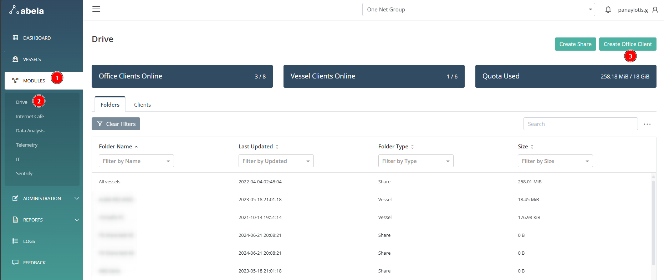Click the folder table vertical scrollbar

(x=653, y=223)
